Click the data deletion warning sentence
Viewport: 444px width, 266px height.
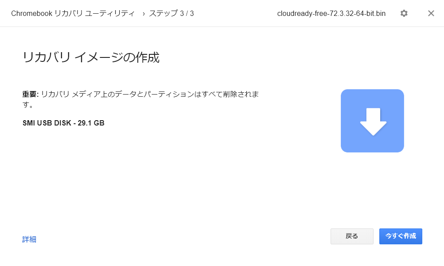pyautogui.click(x=141, y=99)
